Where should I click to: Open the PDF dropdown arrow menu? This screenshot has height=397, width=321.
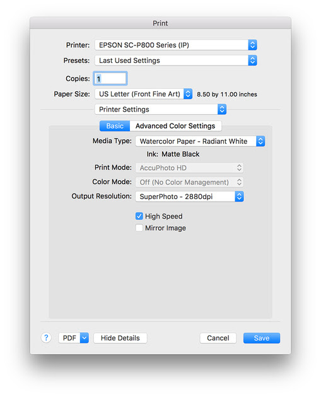(x=85, y=338)
